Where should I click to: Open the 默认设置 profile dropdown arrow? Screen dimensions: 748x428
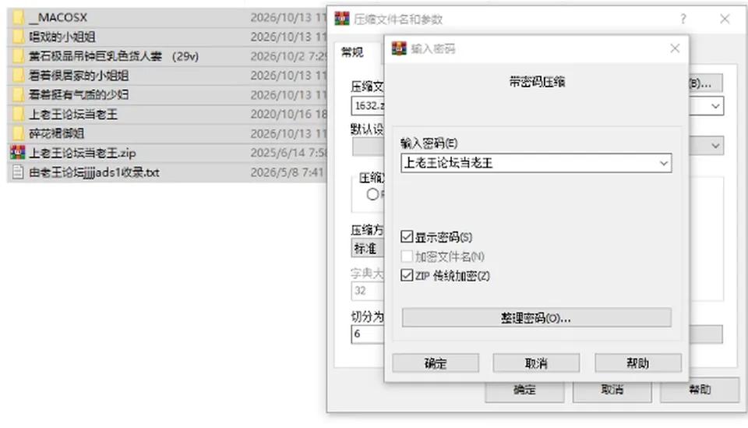coord(715,146)
